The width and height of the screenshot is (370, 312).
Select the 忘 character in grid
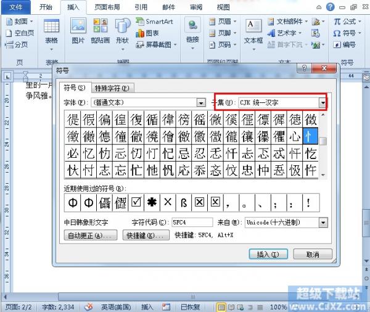click(120, 170)
